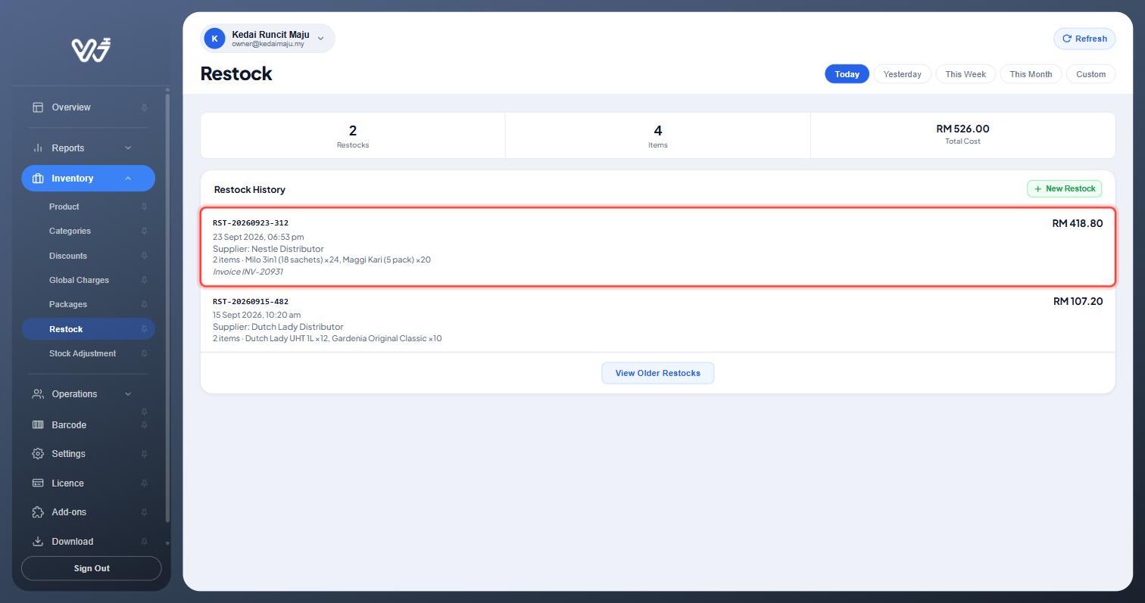Open Settings via the gear icon
1145x603 pixels.
click(38, 454)
